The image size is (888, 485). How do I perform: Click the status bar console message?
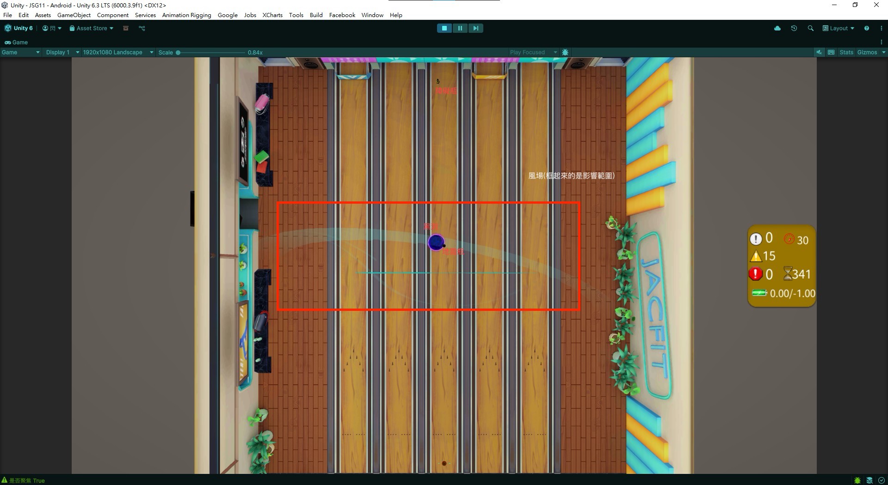27,480
